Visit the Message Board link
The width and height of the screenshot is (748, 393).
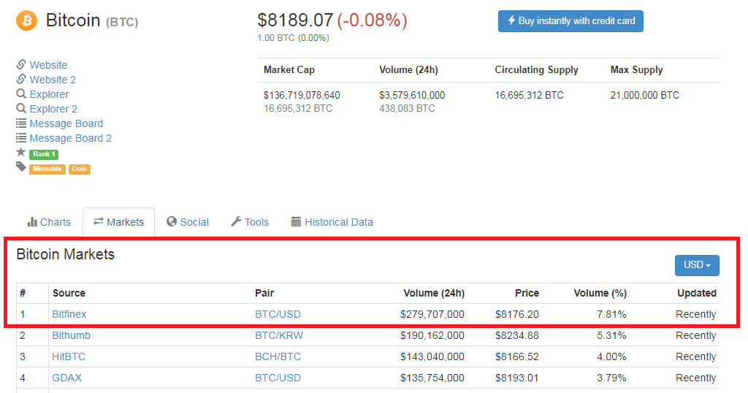[x=66, y=123]
